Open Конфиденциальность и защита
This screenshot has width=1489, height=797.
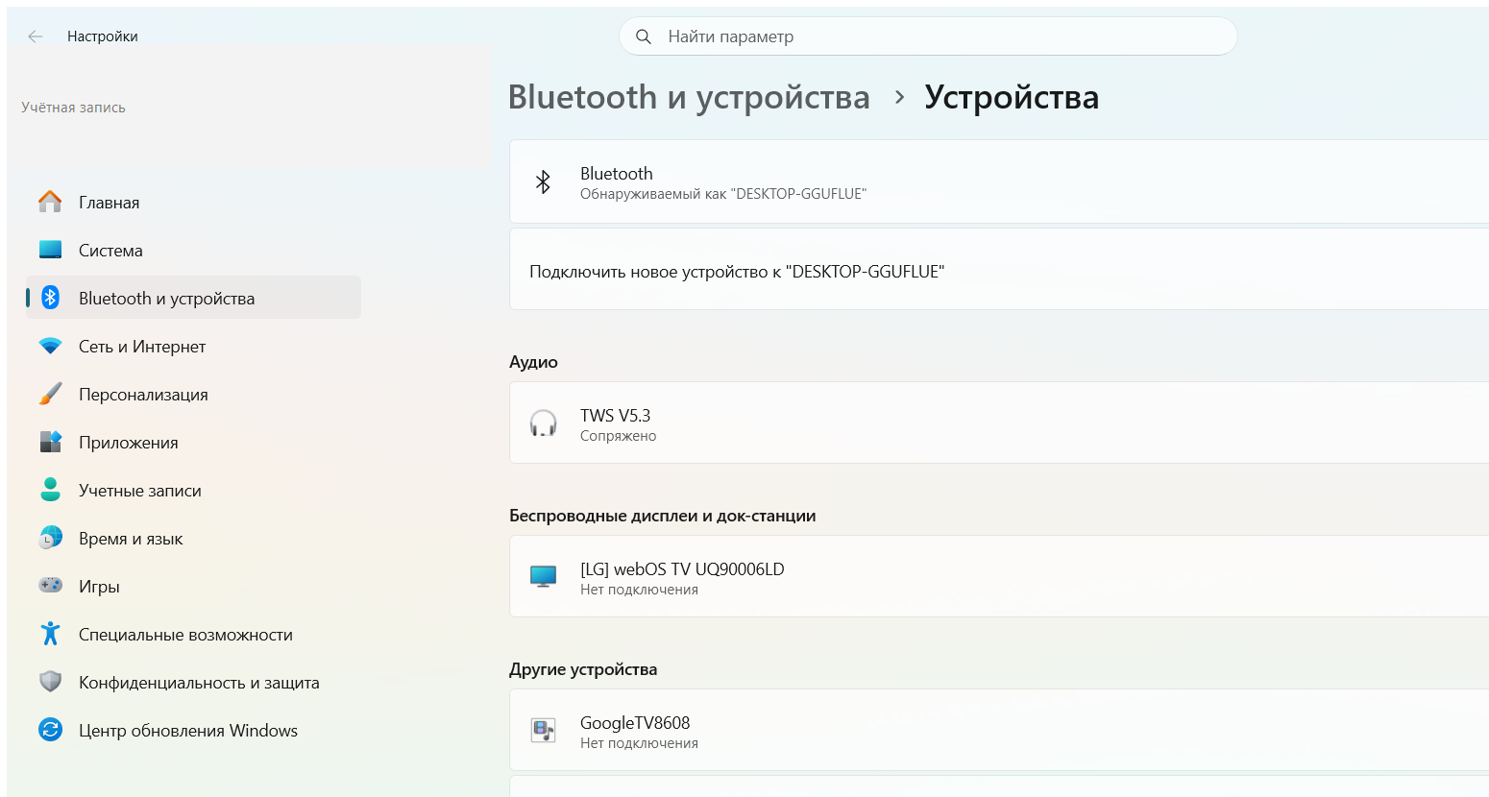[193, 682]
